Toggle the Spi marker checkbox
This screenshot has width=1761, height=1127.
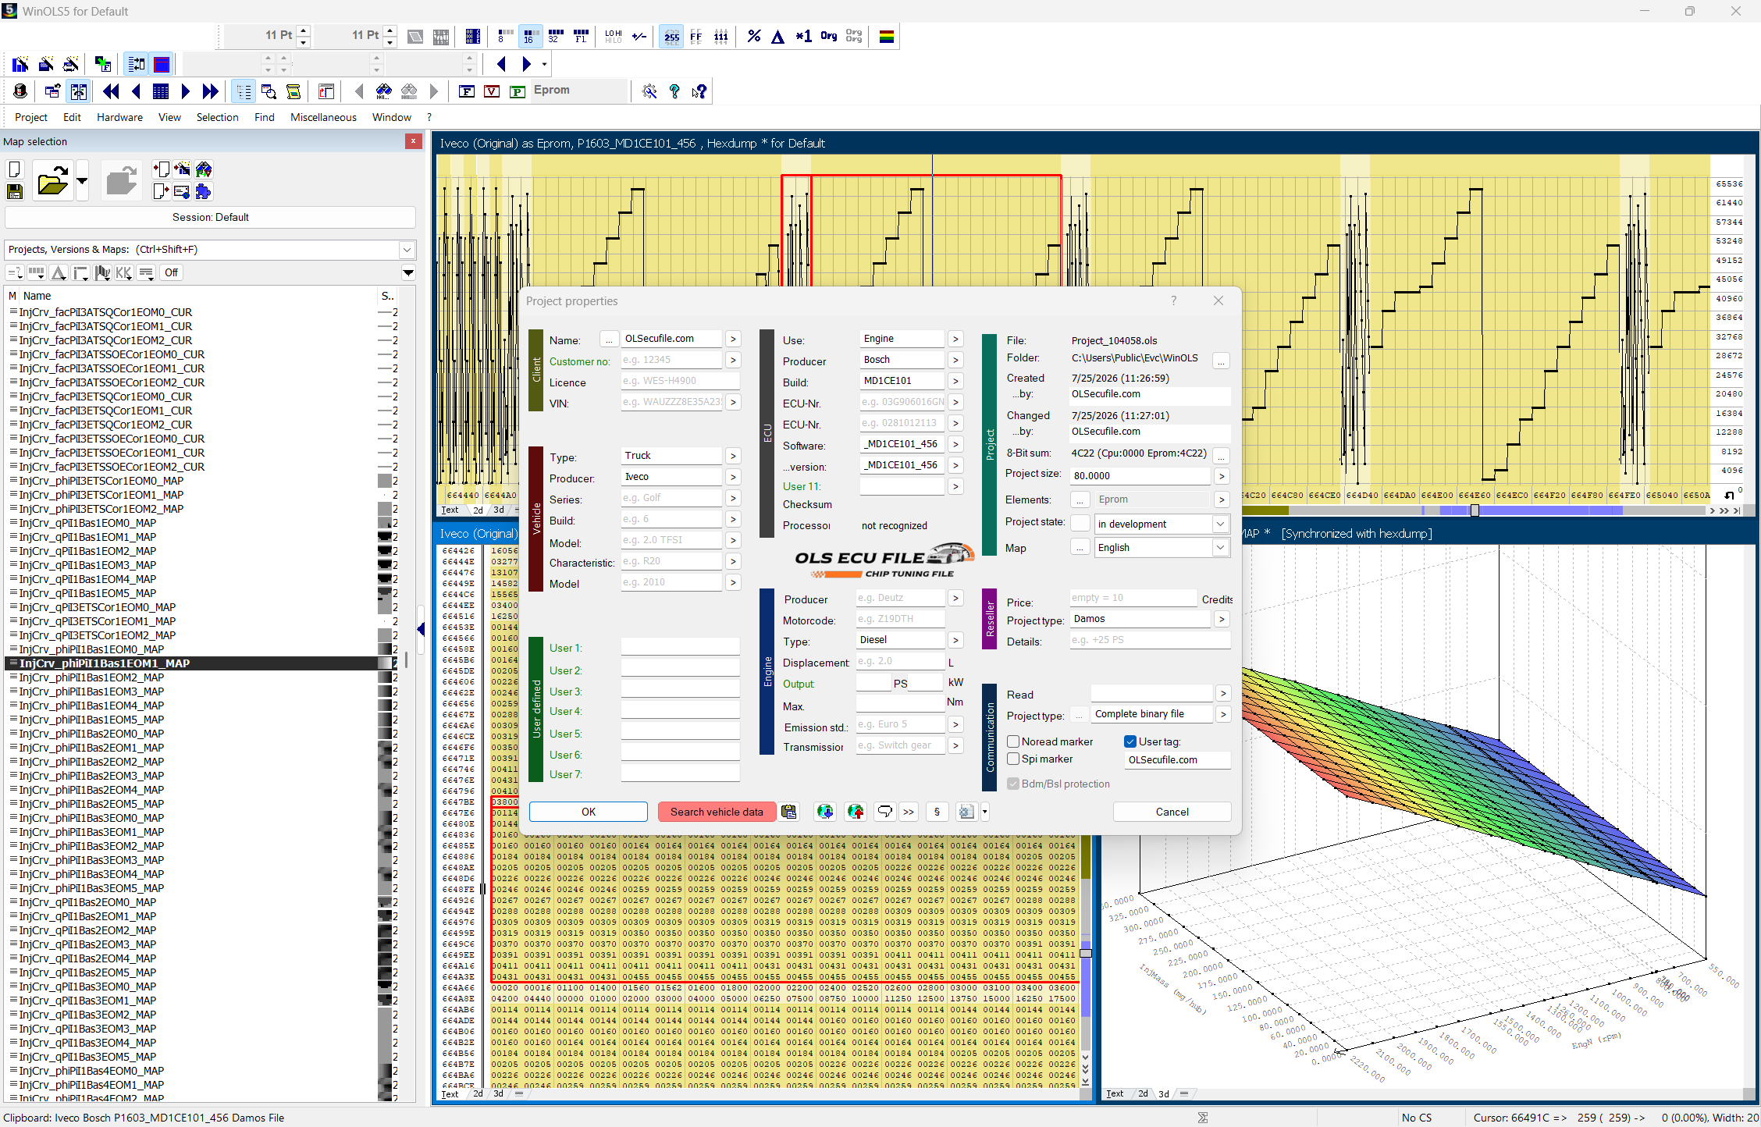click(1013, 759)
